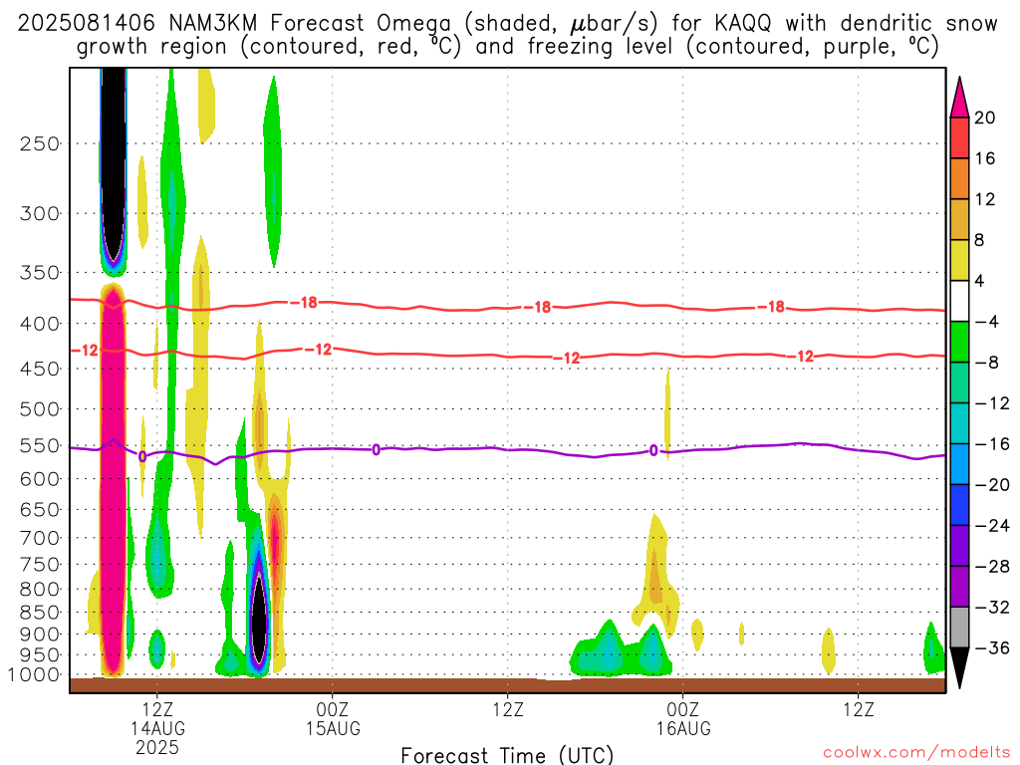Click the large magenta descent plume near 14AUG

click(x=113, y=481)
